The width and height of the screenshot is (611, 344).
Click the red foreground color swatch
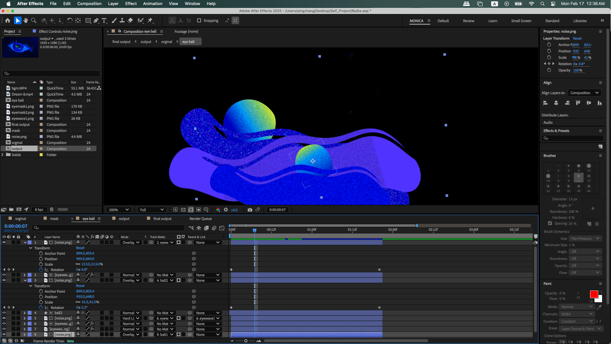pyautogui.click(x=594, y=295)
